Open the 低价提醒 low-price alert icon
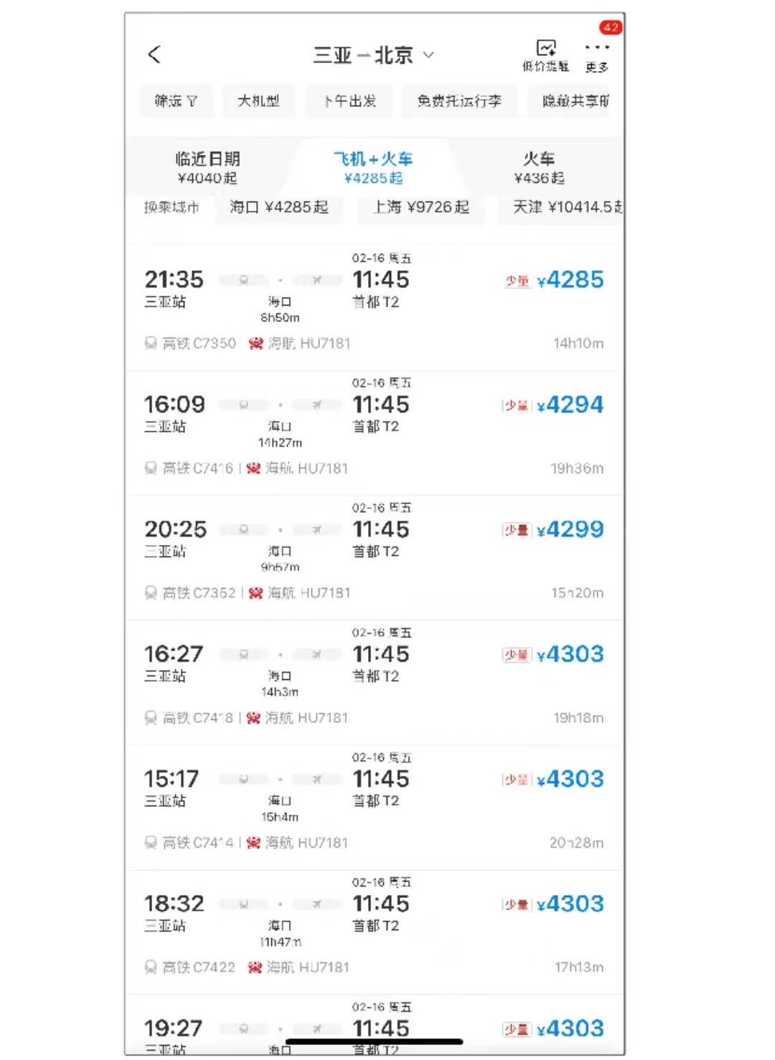Screen dimensions: 775x1060 (x=545, y=49)
